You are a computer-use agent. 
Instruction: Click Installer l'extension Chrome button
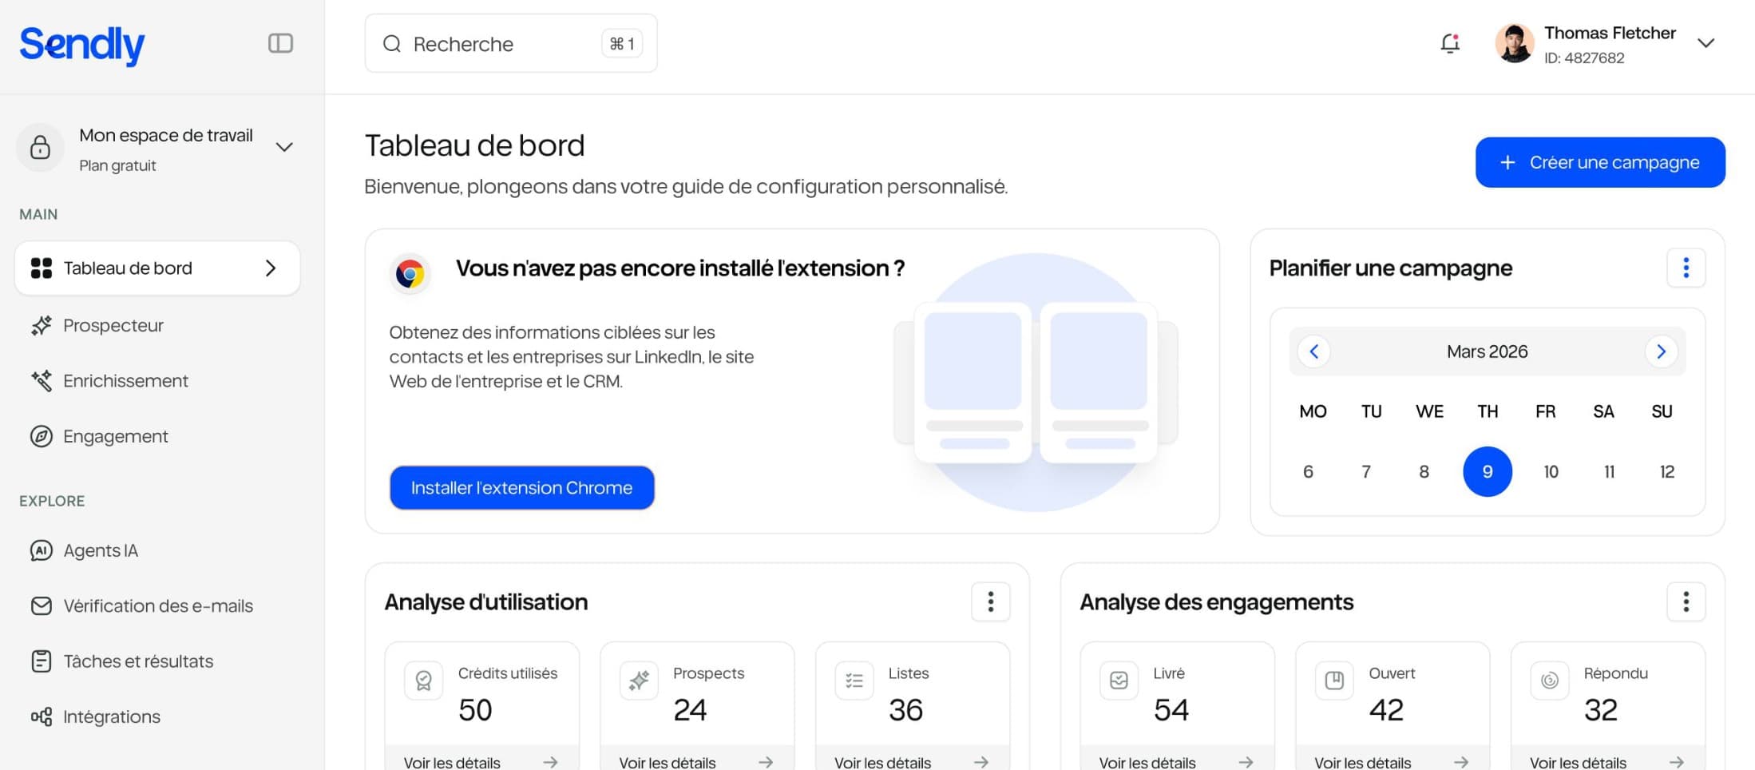point(521,487)
